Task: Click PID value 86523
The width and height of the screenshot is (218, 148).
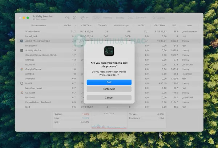Action: pyautogui.click(x=174, y=41)
